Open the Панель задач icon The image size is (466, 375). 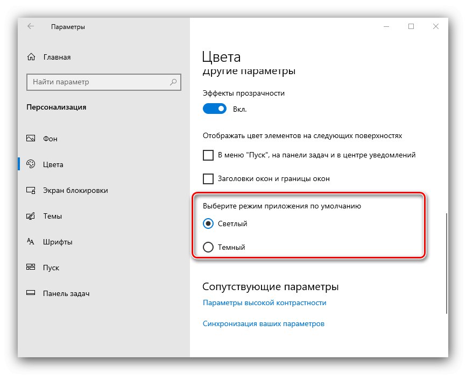pos(31,293)
